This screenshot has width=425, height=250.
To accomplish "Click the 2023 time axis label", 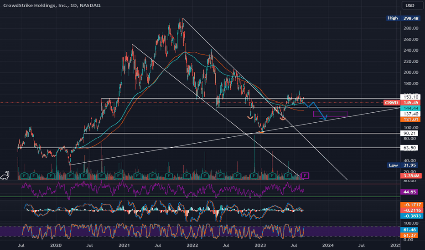I will tap(260, 245).
